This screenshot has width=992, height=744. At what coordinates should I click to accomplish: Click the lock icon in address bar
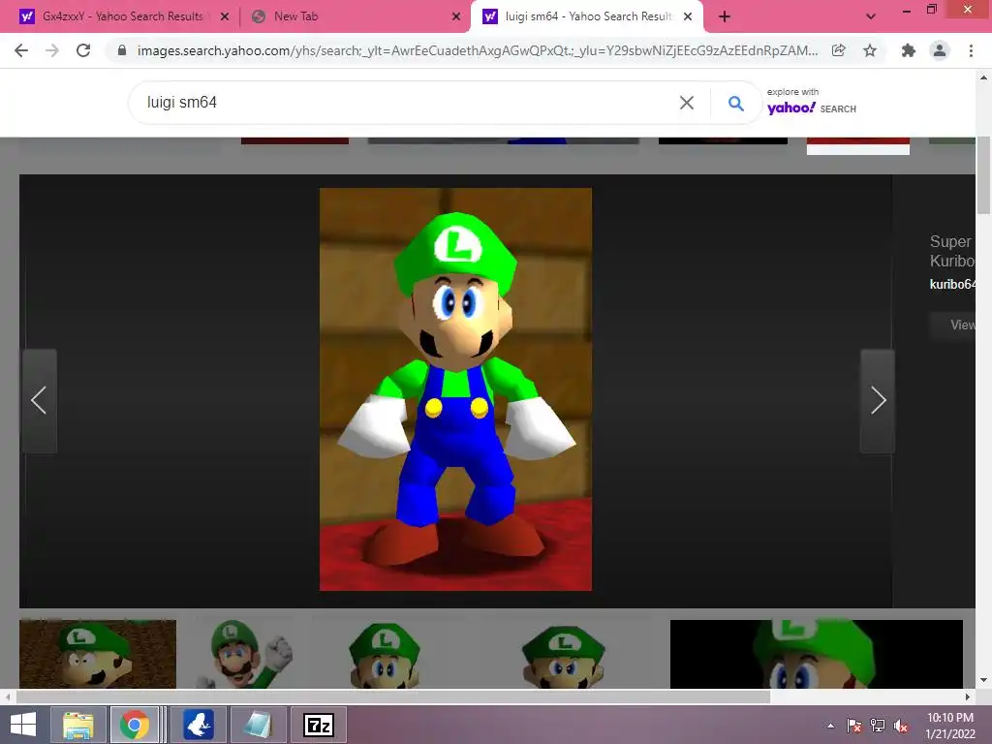pyautogui.click(x=122, y=50)
